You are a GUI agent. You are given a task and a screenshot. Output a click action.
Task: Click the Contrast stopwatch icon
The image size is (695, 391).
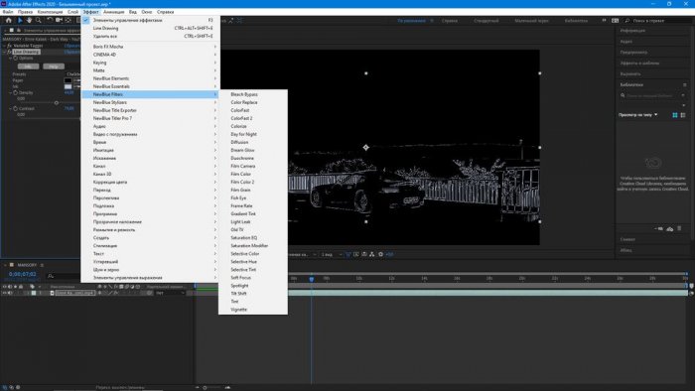click(16, 108)
